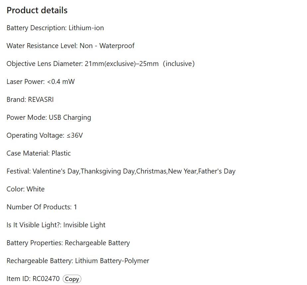Image resolution: width=307 pixels, height=285 pixels.
Task: Click the Water Resistance Level label
Action: (42, 46)
